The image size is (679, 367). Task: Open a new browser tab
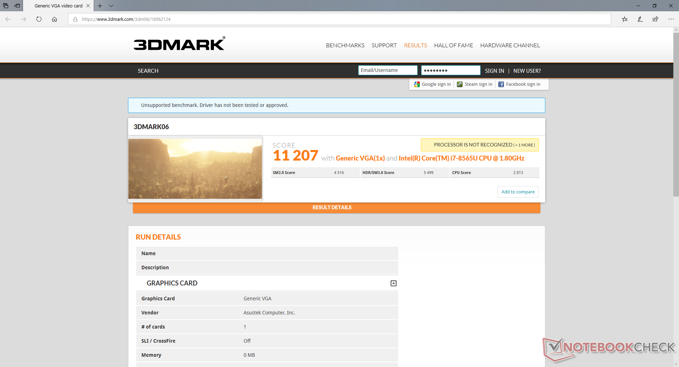point(100,6)
